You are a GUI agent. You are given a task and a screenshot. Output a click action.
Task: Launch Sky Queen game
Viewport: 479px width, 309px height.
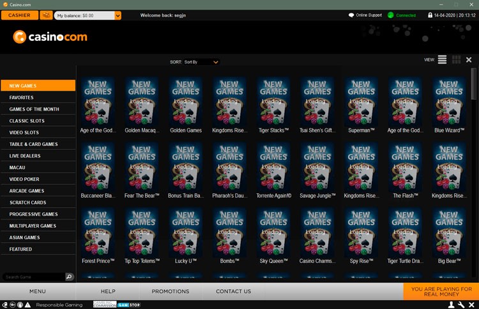pyautogui.click(x=273, y=235)
